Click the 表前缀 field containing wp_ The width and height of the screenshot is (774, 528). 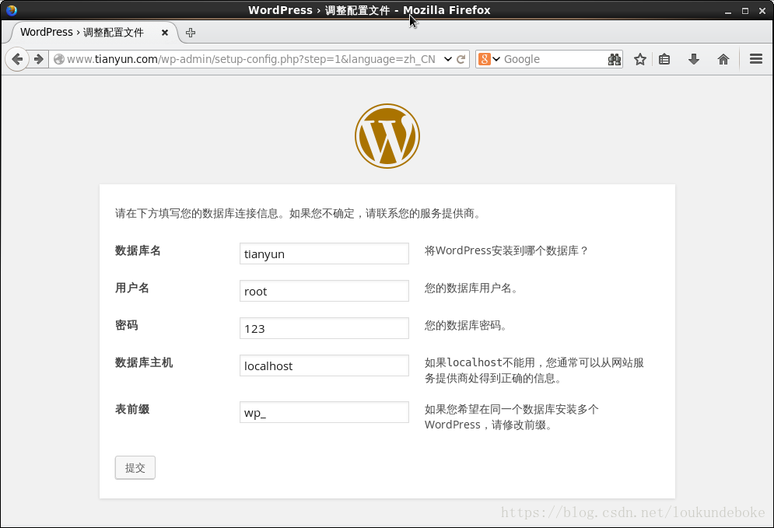324,412
